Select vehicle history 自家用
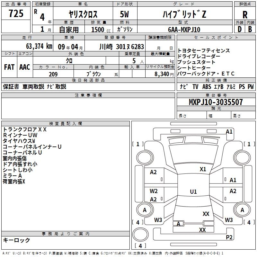The height and width of the screenshot is (257, 257). (x=69, y=30)
